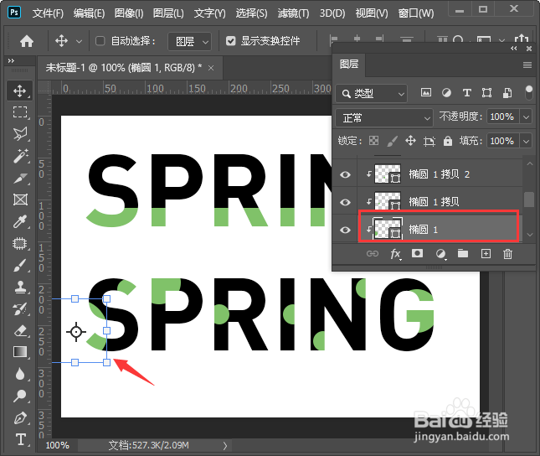The height and width of the screenshot is (456, 540).
Task: Open the 图像(I) menu
Action: [129, 13]
